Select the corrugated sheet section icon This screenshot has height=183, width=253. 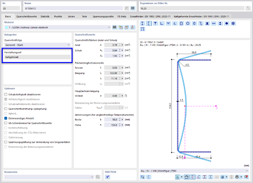coord(214,23)
